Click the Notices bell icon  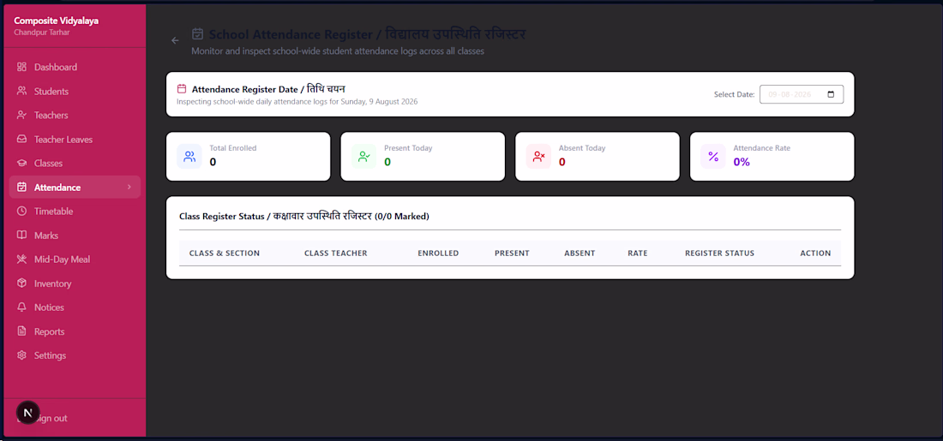pos(21,307)
